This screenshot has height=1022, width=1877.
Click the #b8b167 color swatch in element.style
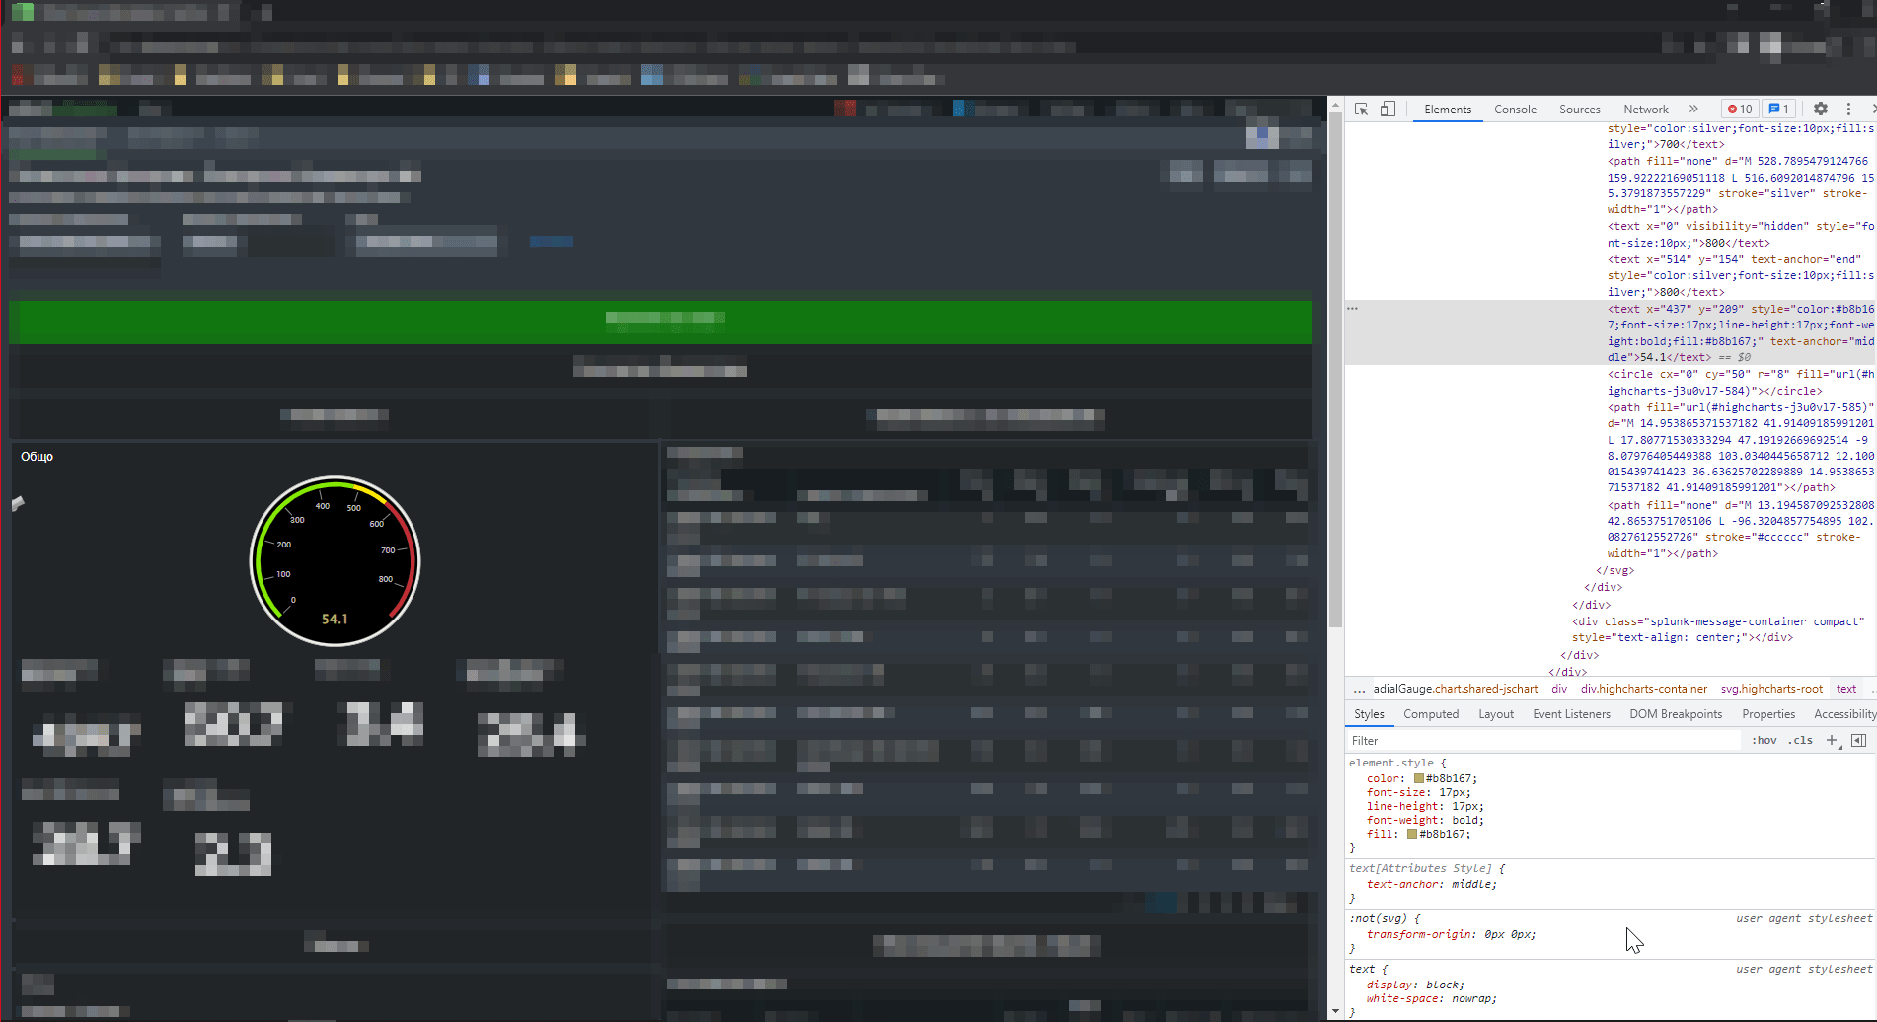[1418, 778]
